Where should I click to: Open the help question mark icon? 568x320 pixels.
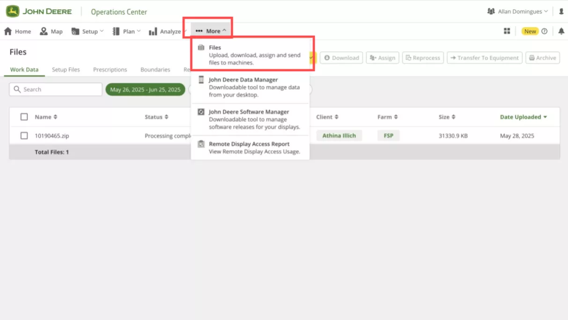(x=544, y=31)
